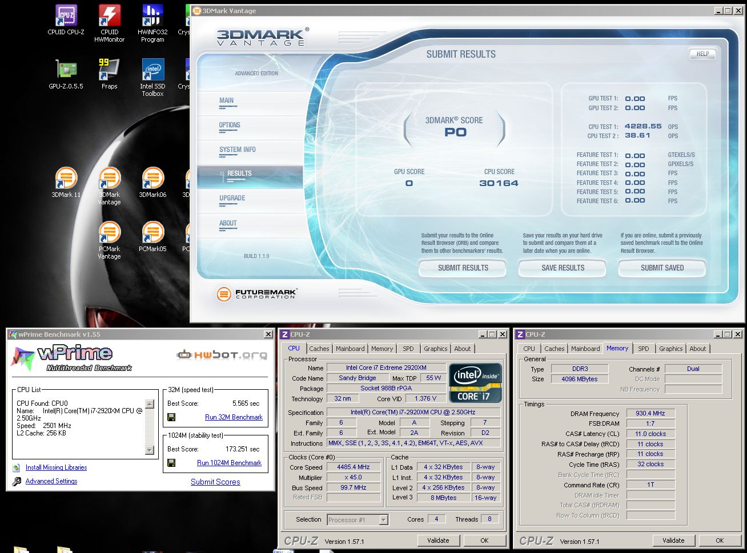This screenshot has height=553, width=747.
Task: Launch GPU-Z.0.5.5 desktop icon
Action: point(66,74)
